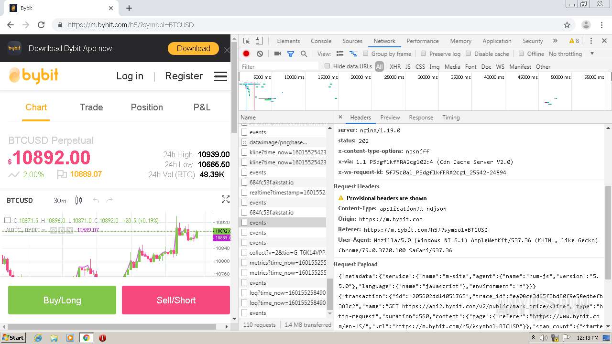Open the Bybit hamburger menu
This screenshot has height=344, width=612.
(220, 76)
